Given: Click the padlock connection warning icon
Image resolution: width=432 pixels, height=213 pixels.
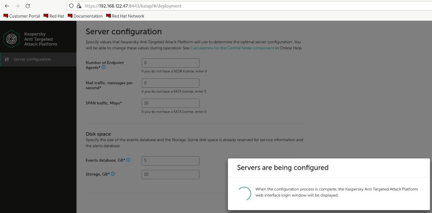Looking at the screenshot, I should [x=79, y=6].
